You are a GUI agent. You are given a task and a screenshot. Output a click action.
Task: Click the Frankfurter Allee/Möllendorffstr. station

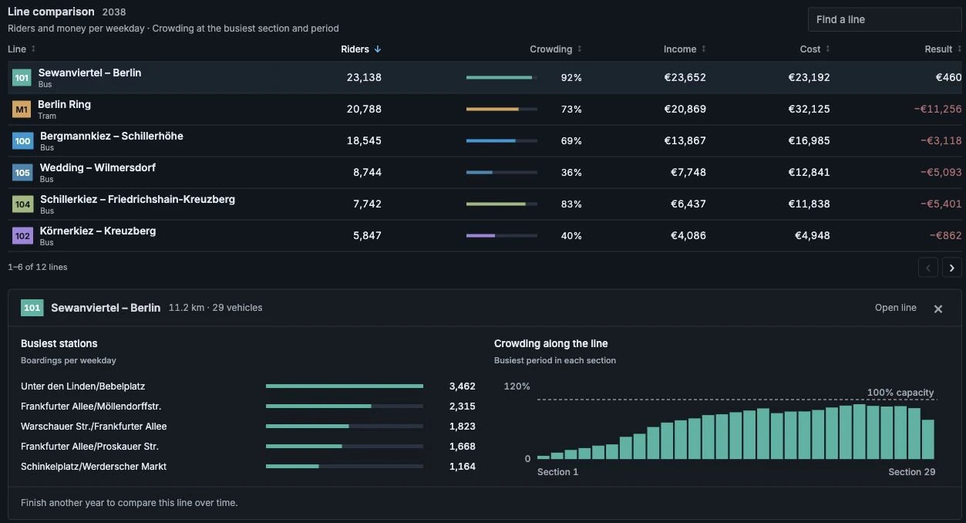pyautogui.click(x=91, y=407)
